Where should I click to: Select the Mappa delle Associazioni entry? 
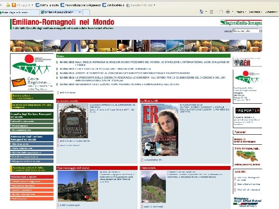[32, 161]
